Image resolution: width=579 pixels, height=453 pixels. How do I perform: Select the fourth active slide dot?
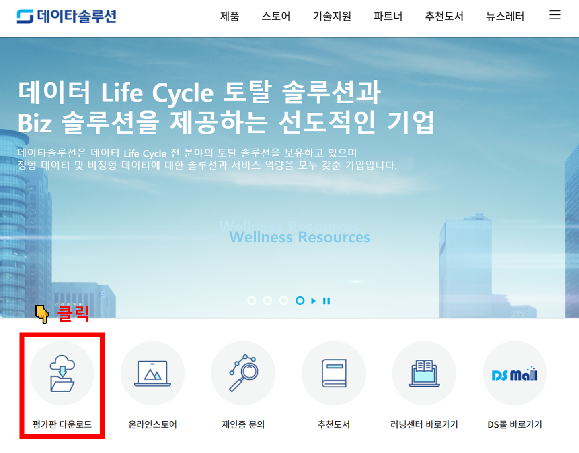pos(300,300)
